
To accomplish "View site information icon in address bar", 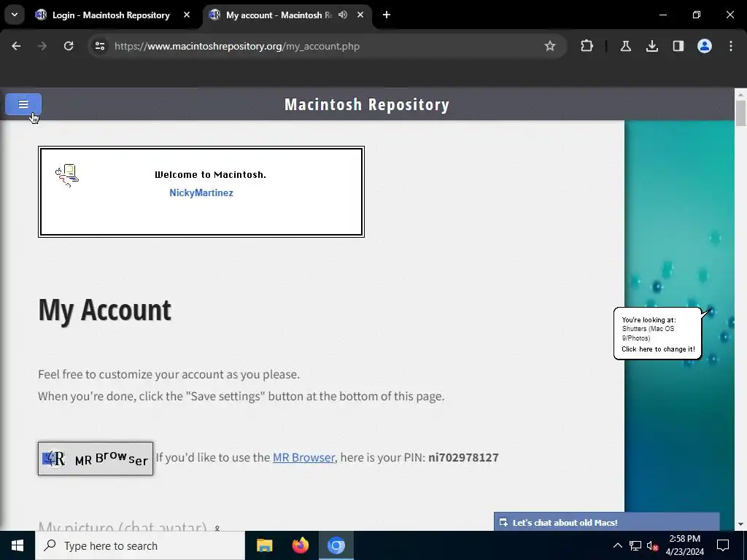I will click(100, 46).
